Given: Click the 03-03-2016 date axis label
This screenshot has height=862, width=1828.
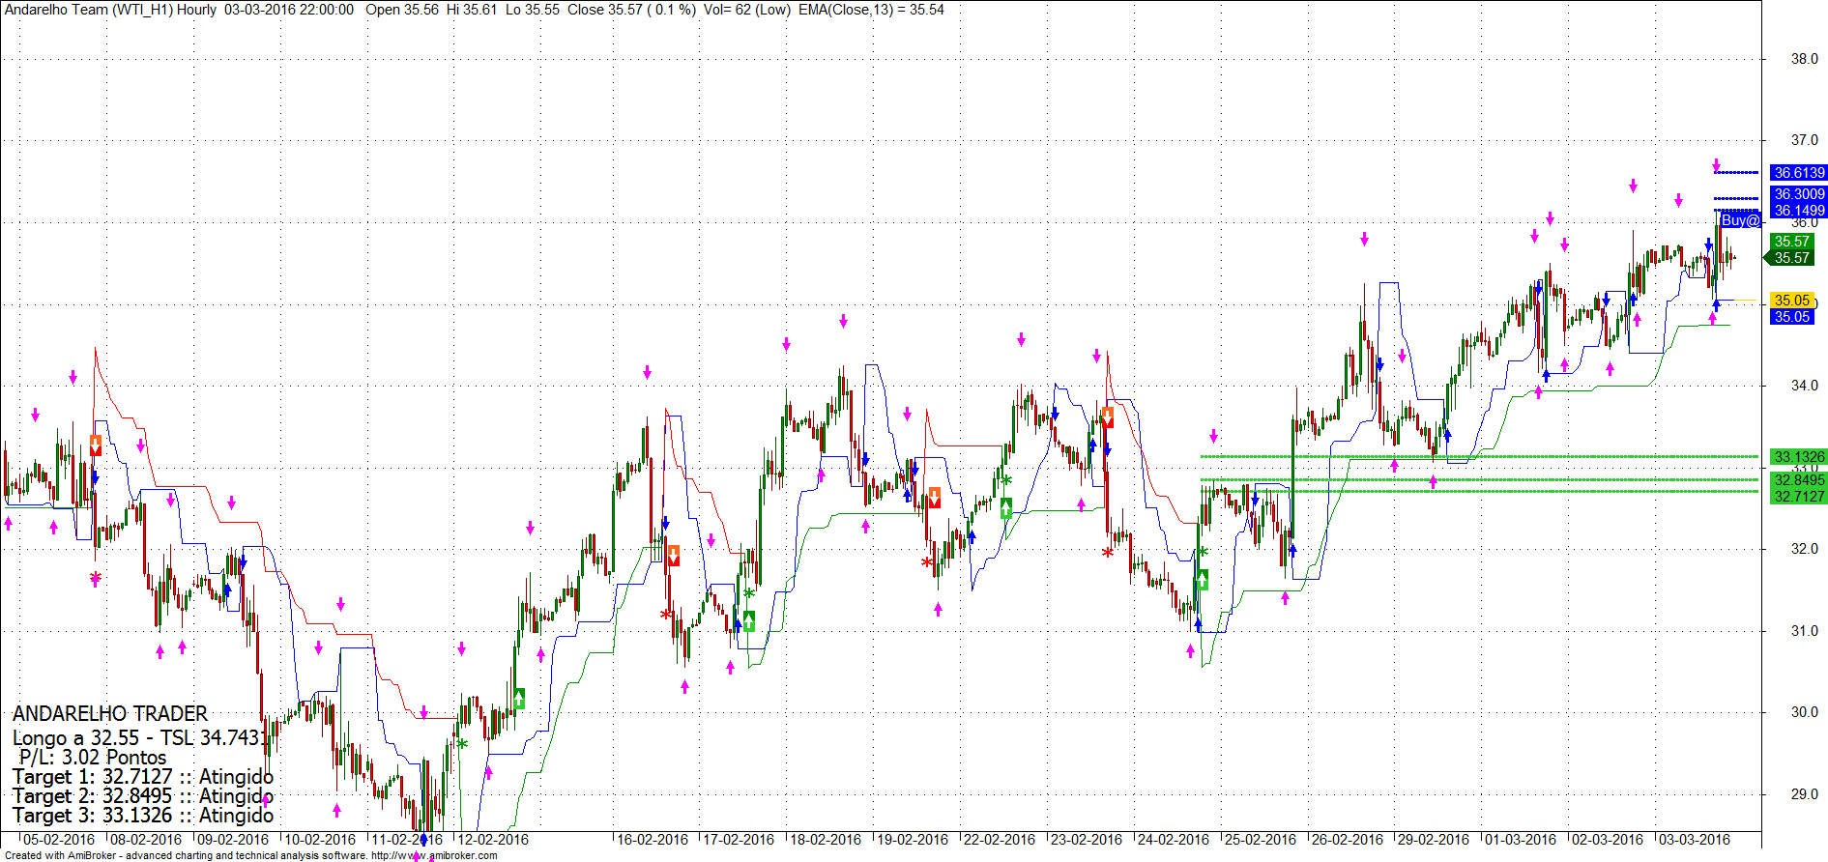Looking at the screenshot, I should [x=1695, y=840].
